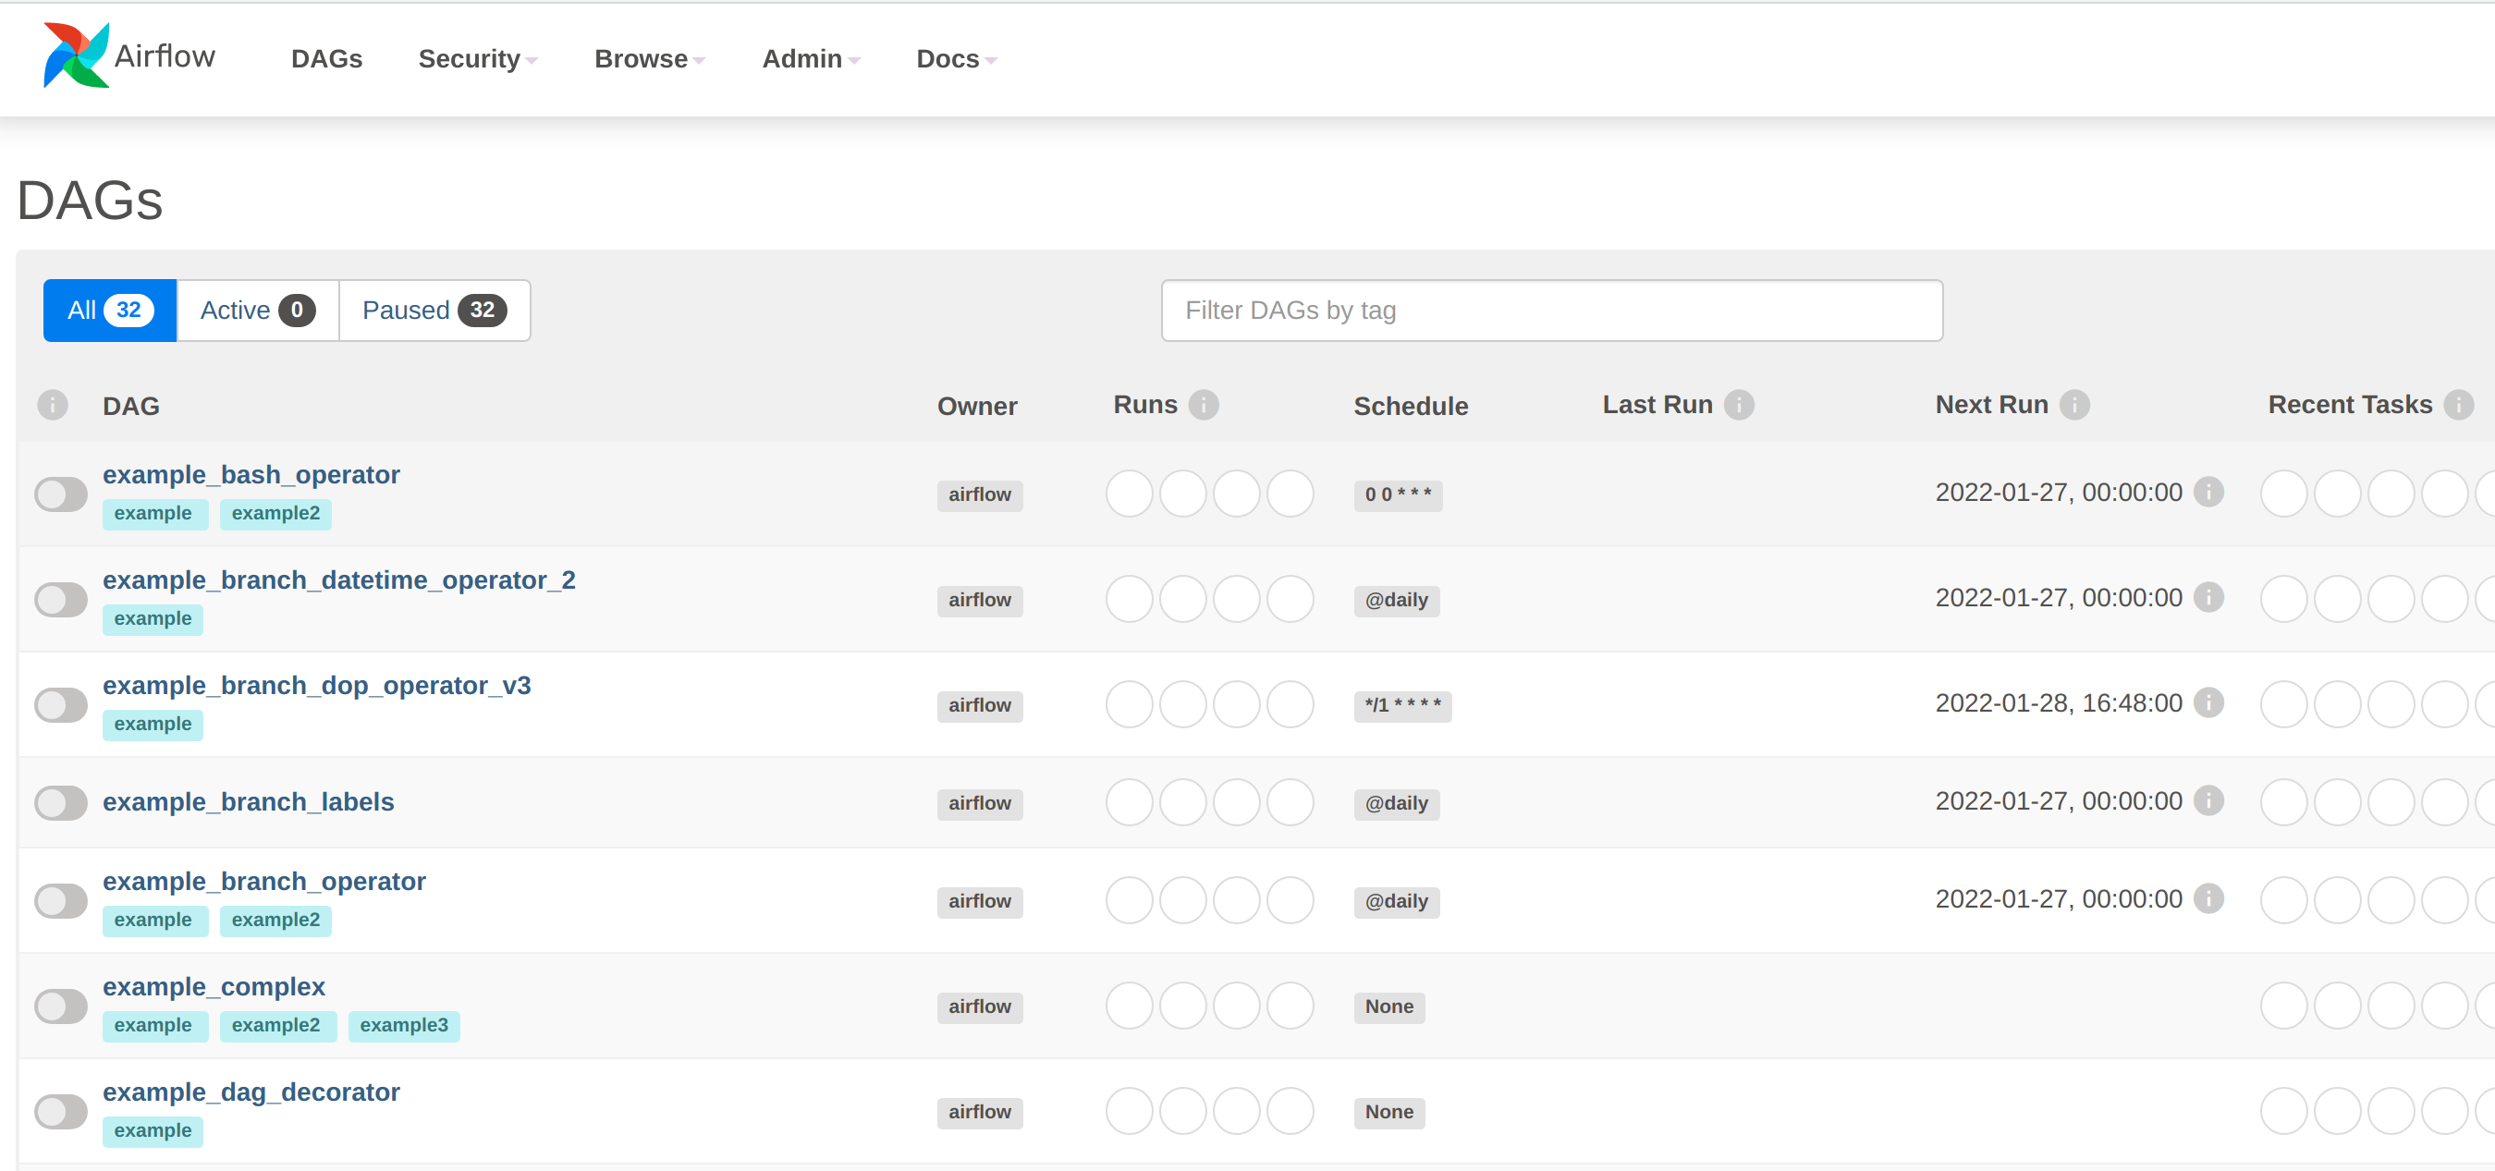Select the Active tab filter
The width and height of the screenshot is (2495, 1171).
(x=254, y=311)
